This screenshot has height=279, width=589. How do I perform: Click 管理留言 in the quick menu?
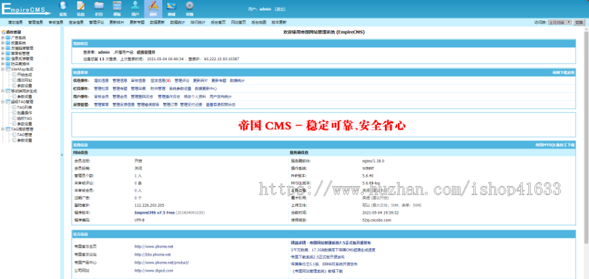pos(101,105)
